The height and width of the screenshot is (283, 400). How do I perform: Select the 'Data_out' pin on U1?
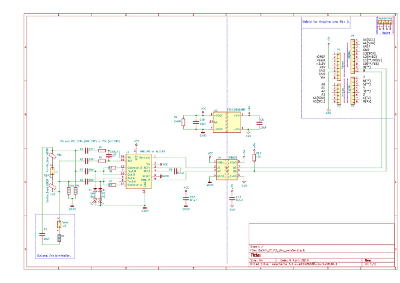145,157
